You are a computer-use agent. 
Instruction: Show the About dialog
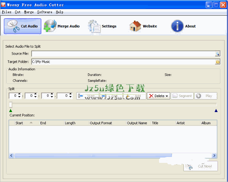tap(183, 26)
